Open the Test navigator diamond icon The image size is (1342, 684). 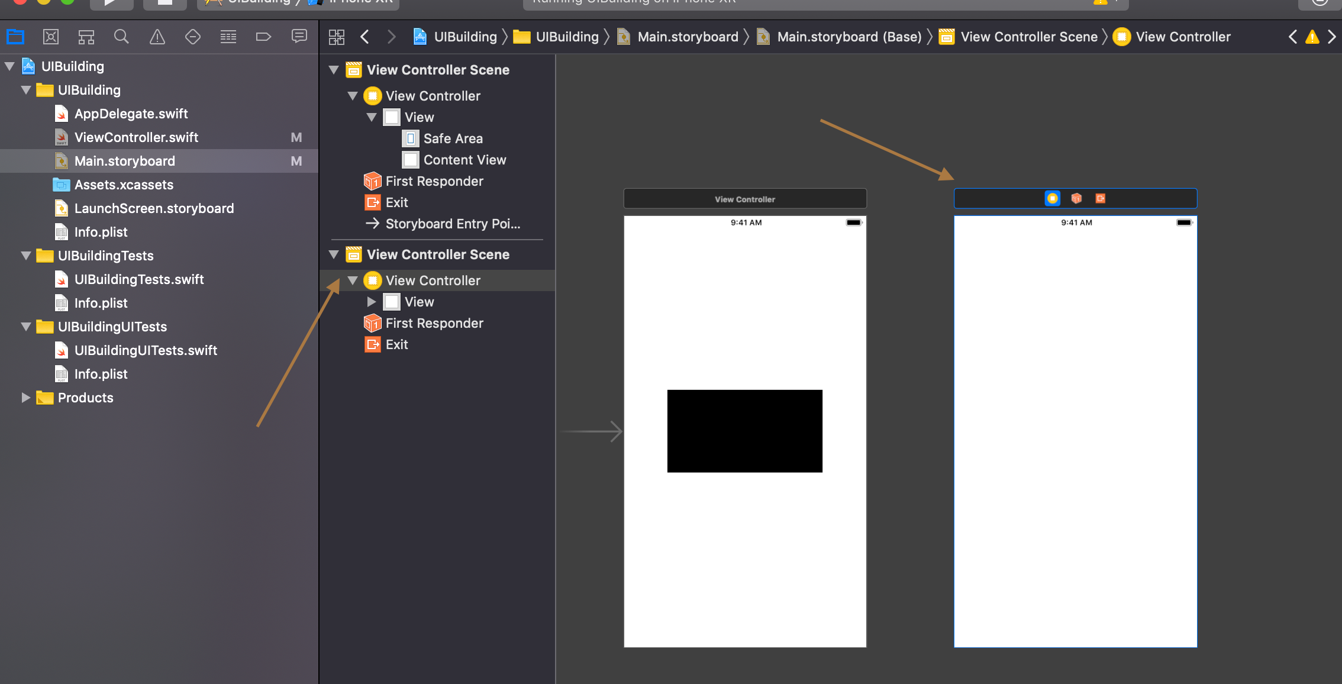click(192, 37)
